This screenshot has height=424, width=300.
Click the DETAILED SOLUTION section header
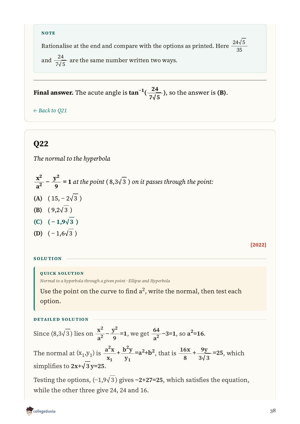[61, 319]
